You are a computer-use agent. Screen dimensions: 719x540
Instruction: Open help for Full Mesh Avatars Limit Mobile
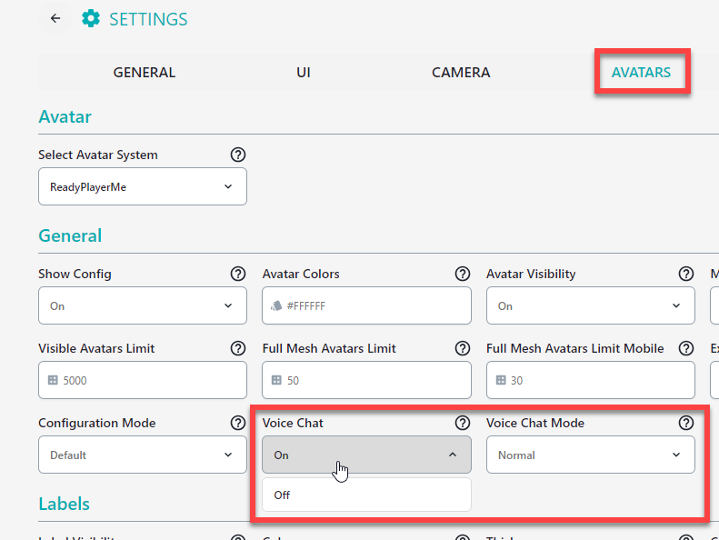click(x=686, y=348)
